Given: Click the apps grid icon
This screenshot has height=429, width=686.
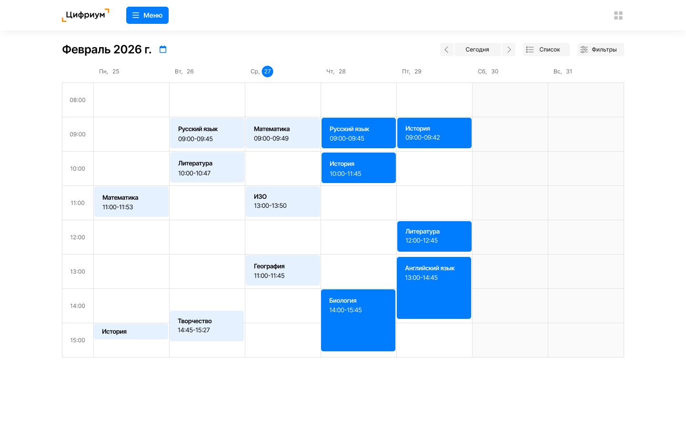Looking at the screenshot, I should click(618, 16).
